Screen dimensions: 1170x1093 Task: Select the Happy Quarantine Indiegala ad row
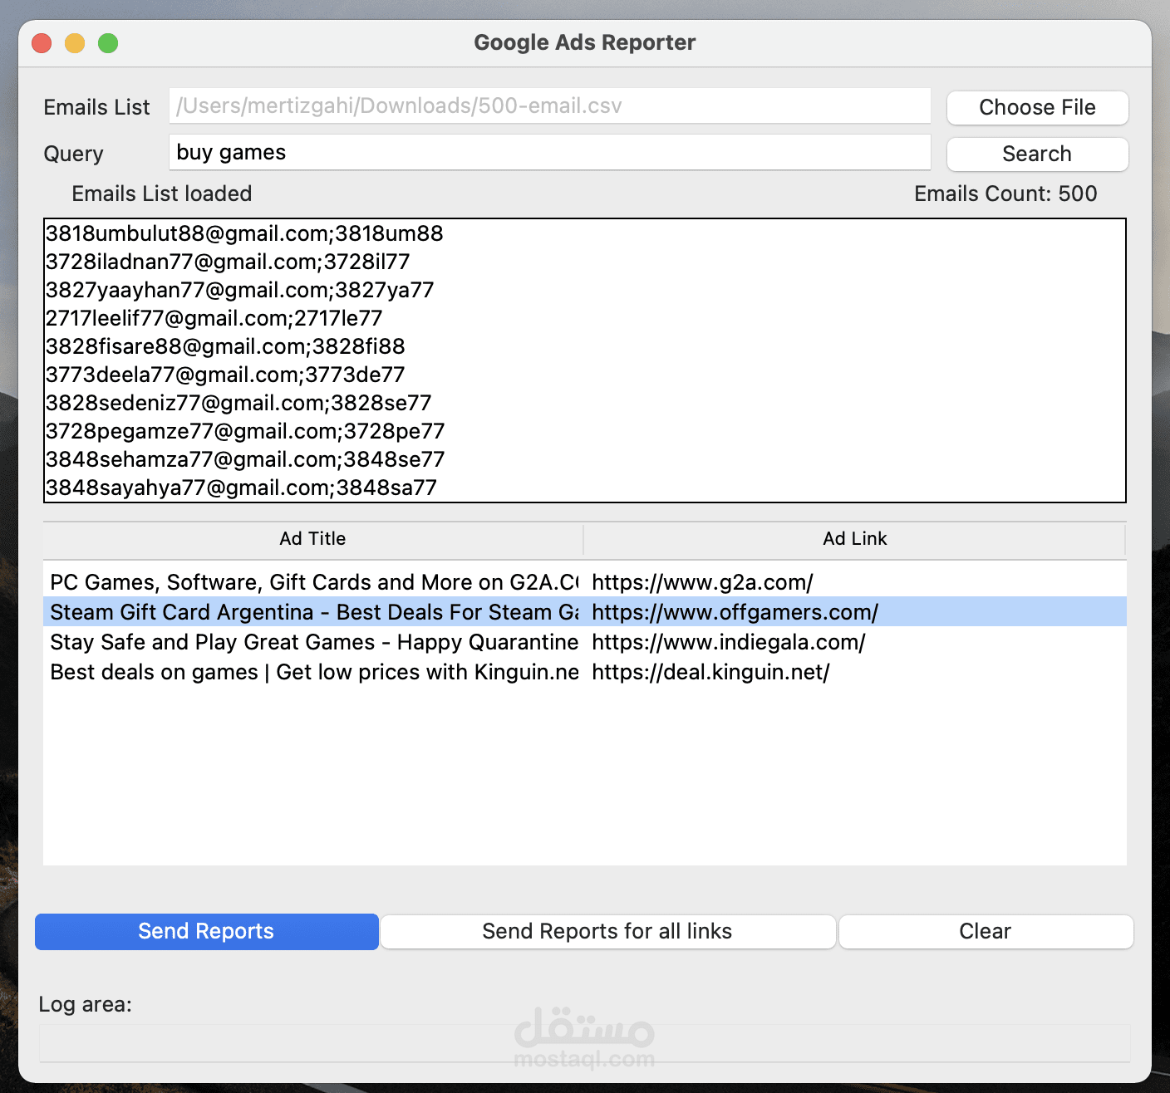312,642
